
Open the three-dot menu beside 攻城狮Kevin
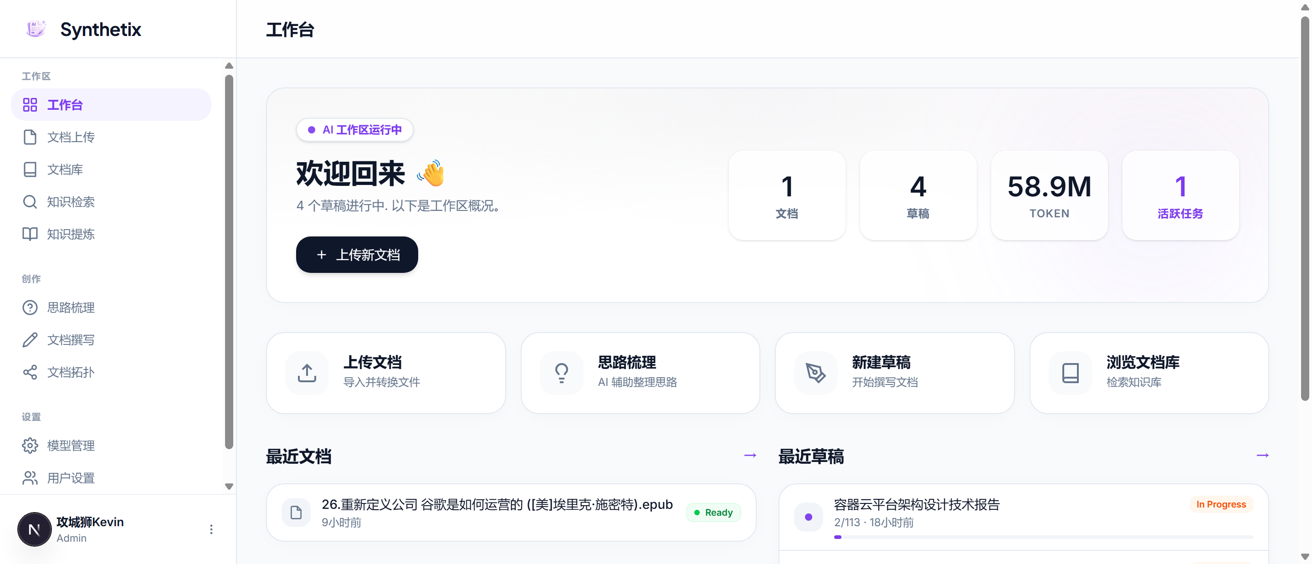tap(211, 529)
